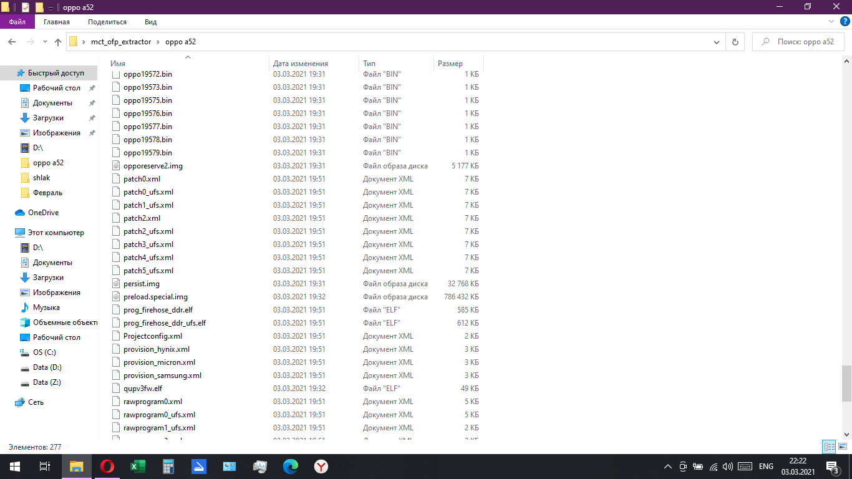852x479 pixels.
Task: Open drive OS (C:) in the sidebar
Action: coord(44,352)
